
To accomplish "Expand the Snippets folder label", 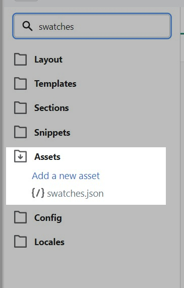I will click(52, 133).
